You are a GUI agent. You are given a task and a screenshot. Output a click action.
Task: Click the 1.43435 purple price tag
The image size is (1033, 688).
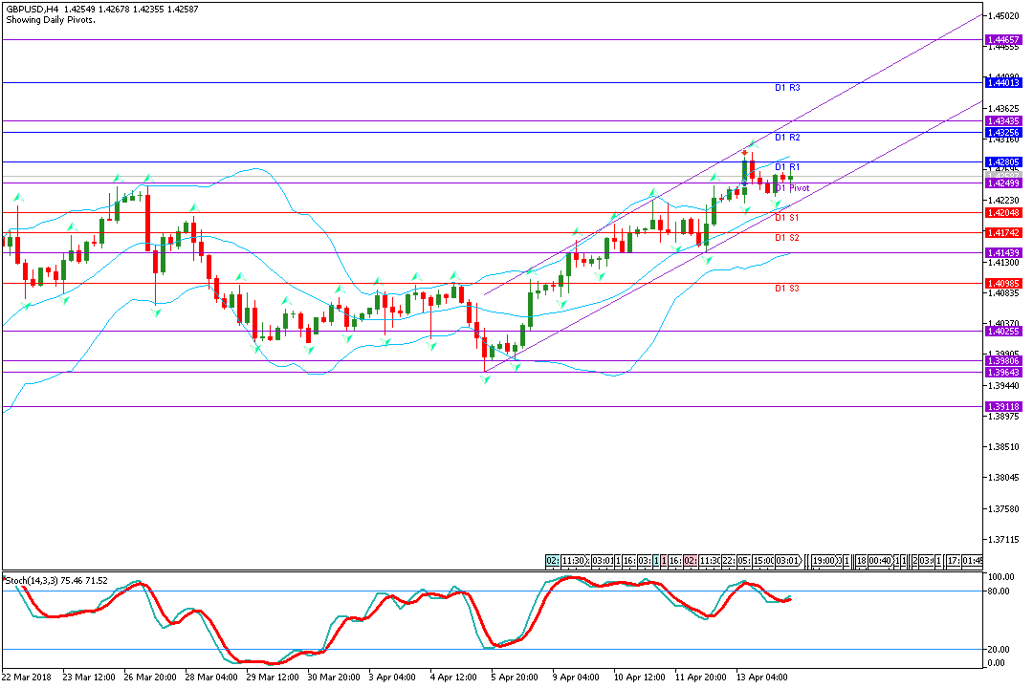1003,121
